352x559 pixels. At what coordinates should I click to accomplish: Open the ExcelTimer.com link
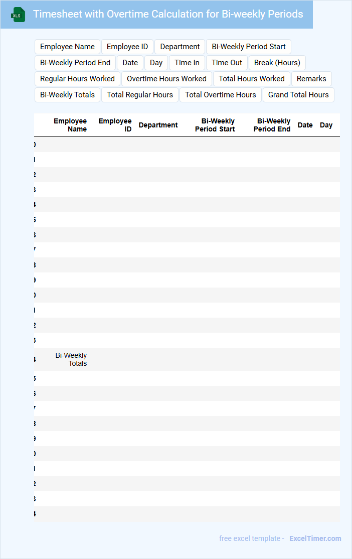click(x=315, y=538)
